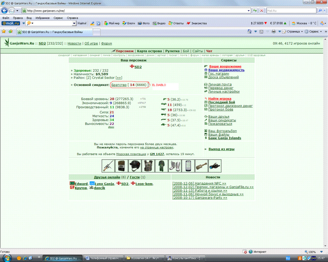Open the zoom level dropdown arrow
The image size is (328, 262).
click(322, 252)
